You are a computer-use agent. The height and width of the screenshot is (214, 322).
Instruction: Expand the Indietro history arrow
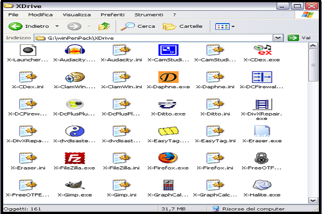point(58,26)
